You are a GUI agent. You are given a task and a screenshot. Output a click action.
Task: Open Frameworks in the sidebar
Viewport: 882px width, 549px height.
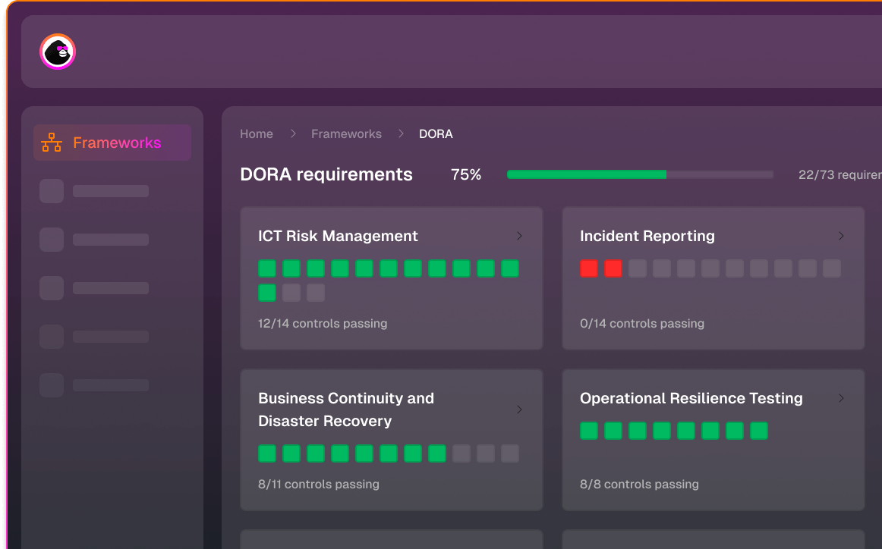112,143
